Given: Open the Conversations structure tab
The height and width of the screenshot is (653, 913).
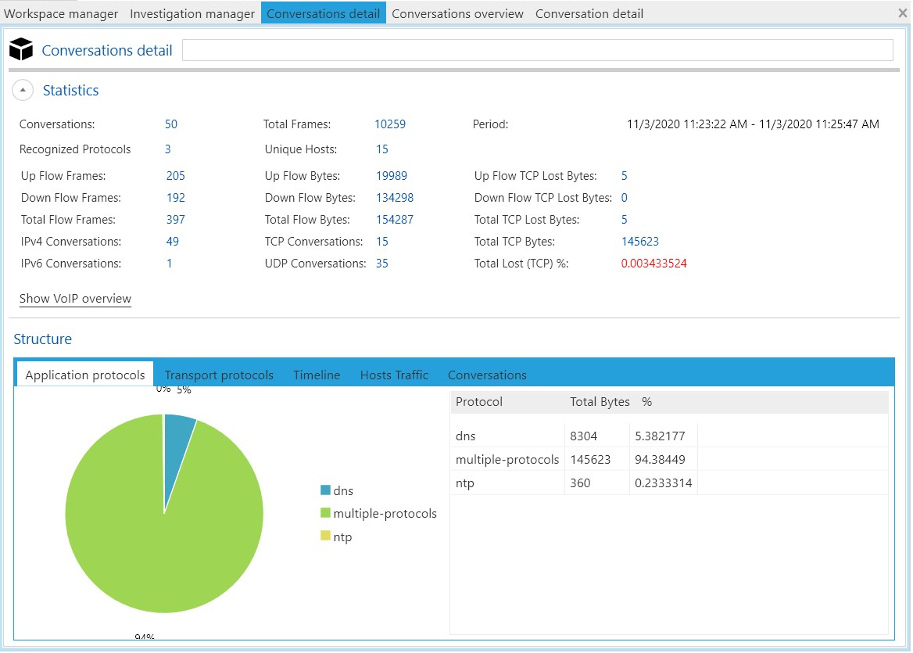Looking at the screenshot, I should point(487,375).
